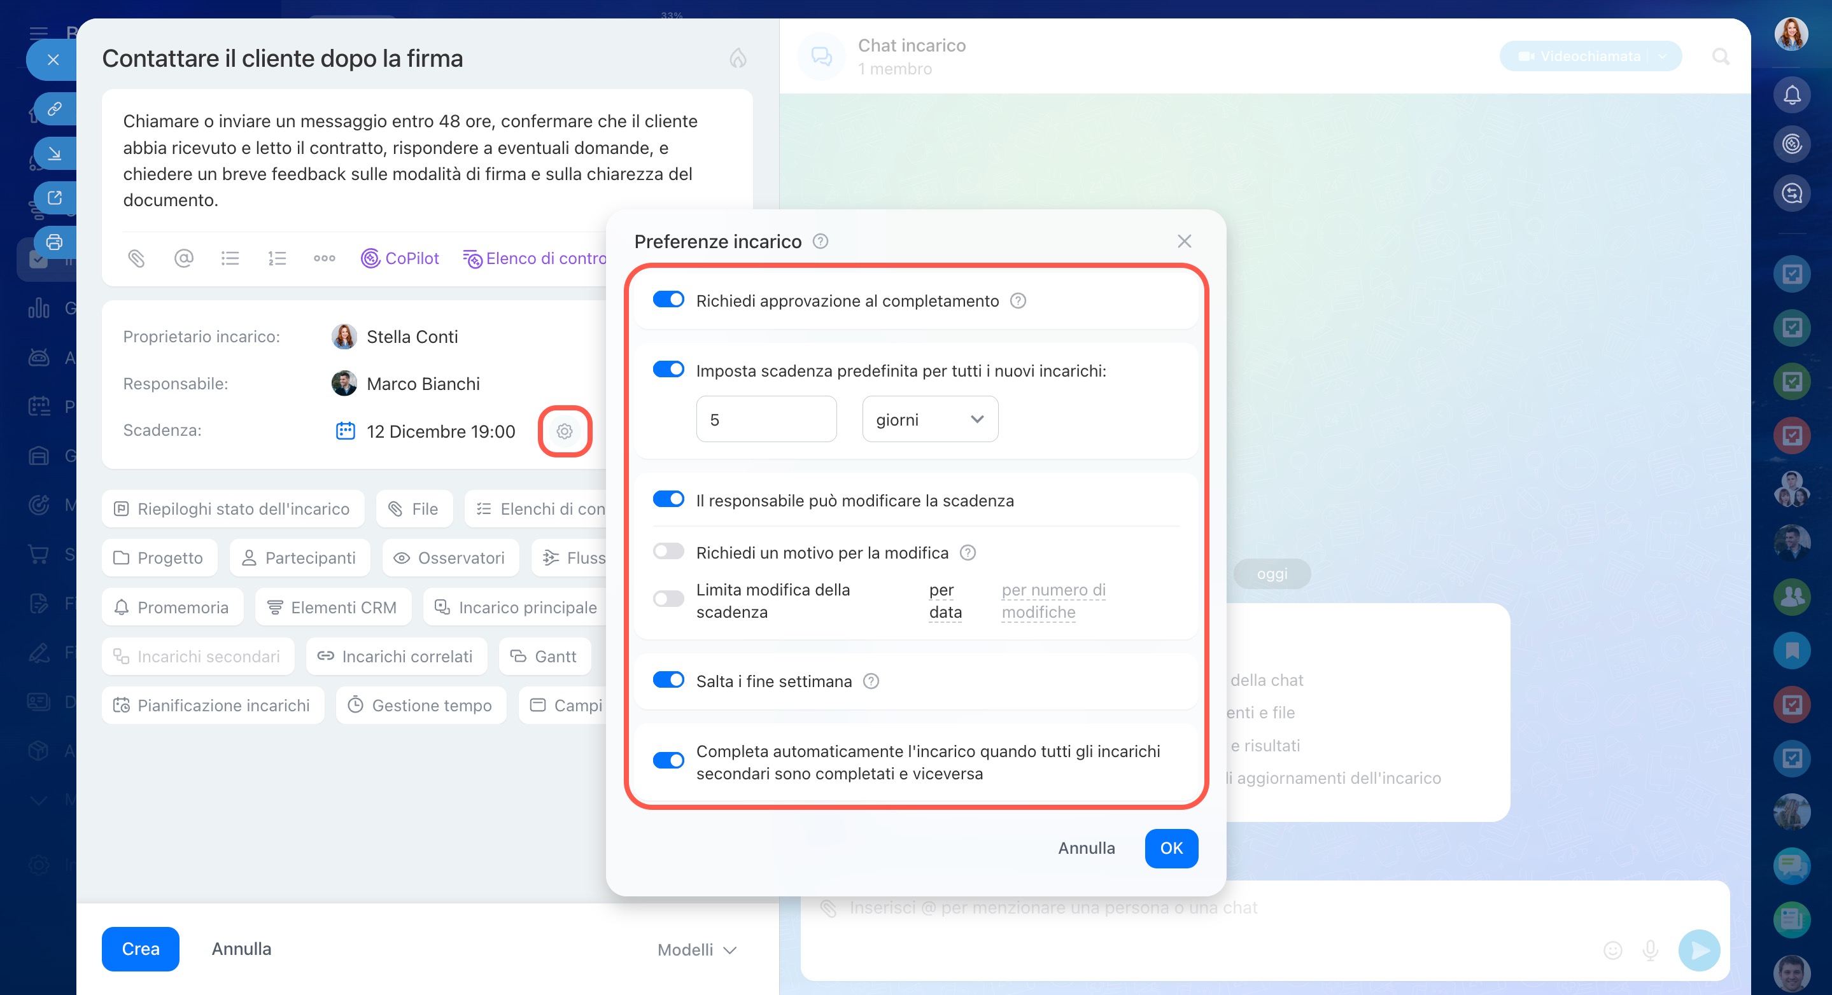Disable Salta i fine settimana switch
1832x995 pixels.
tap(668, 680)
